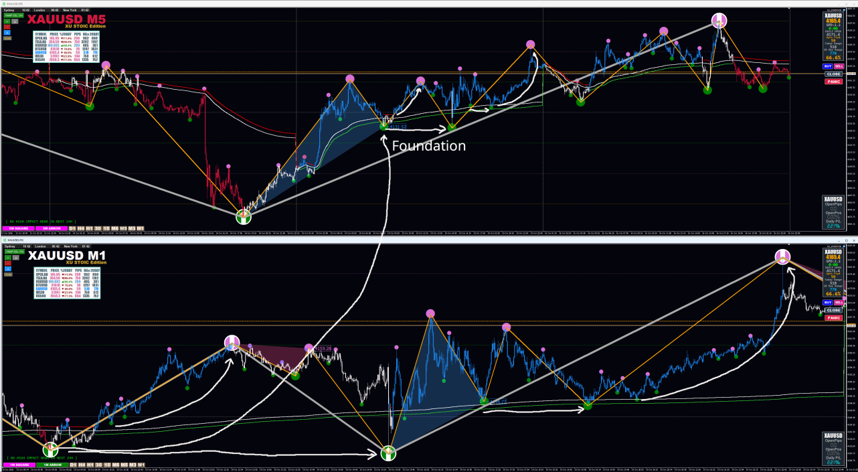Click CLOSE in the M5 chart panel
This screenshot has height=472, width=858.
[833, 74]
